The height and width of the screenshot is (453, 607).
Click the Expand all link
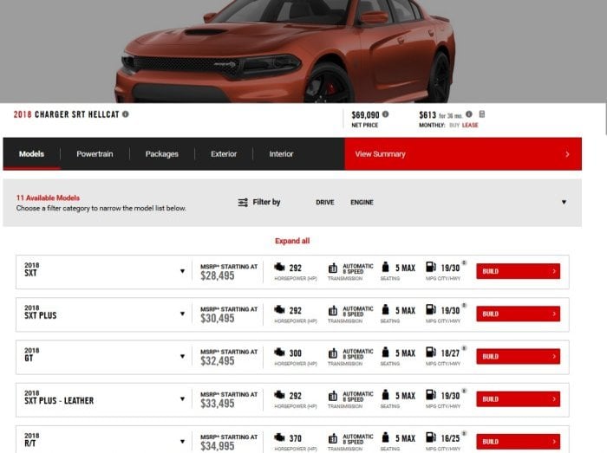[292, 241]
